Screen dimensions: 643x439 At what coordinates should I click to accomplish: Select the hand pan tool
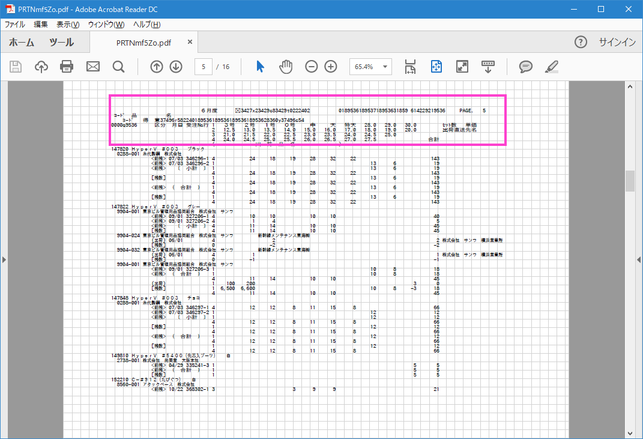[286, 67]
